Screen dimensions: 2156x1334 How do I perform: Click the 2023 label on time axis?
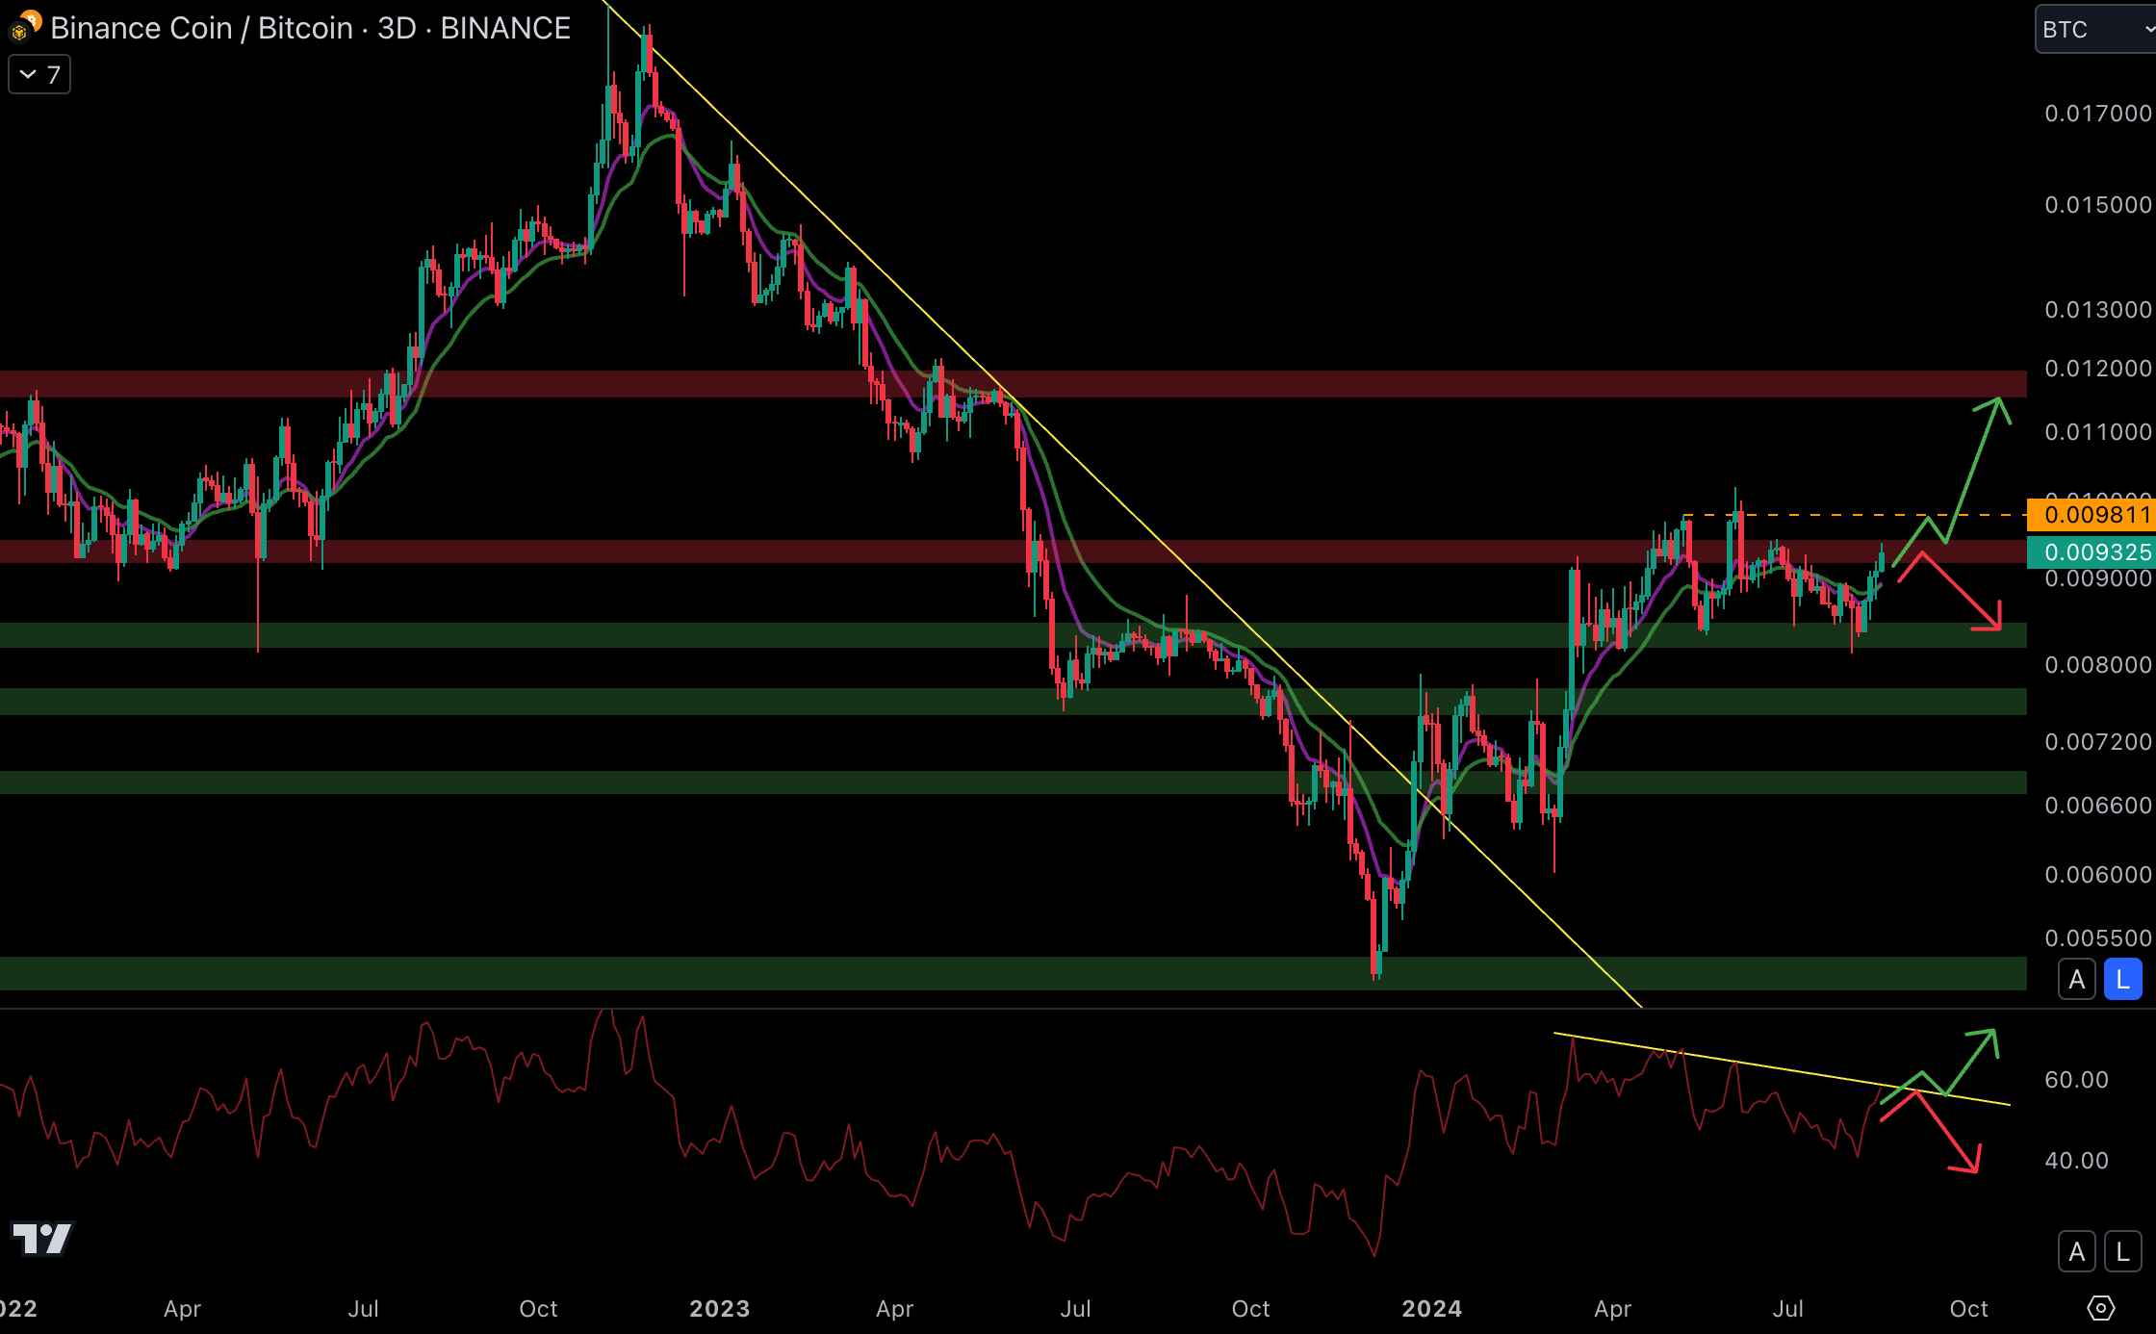[719, 1308]
